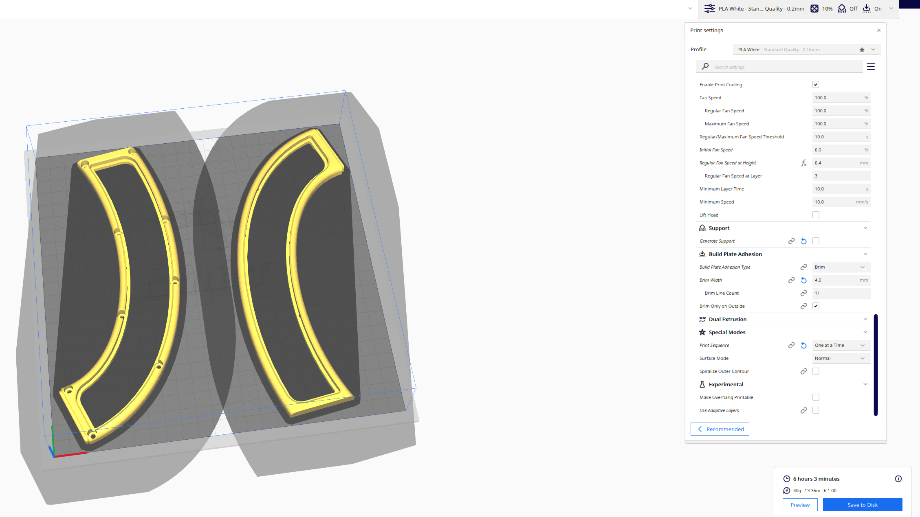Reset Brim Width using the revert arrow
This screenshot has height=517, width=920.
point(803,280)
